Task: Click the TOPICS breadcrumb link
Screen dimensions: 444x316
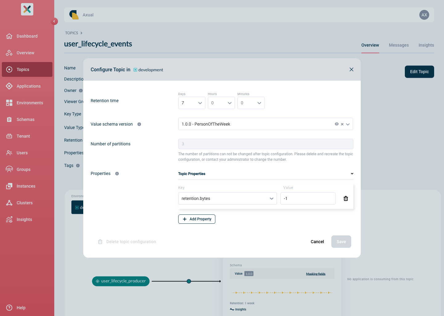Action: (72, 33)
